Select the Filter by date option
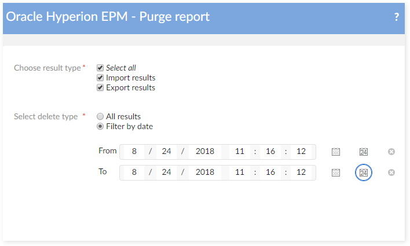This screenshot has width=410, height=246. click(100, 126)
